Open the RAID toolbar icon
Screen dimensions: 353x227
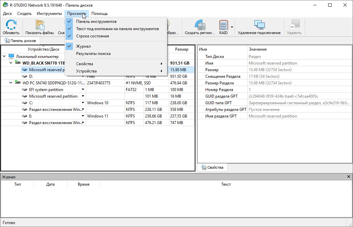coord(224,25)
